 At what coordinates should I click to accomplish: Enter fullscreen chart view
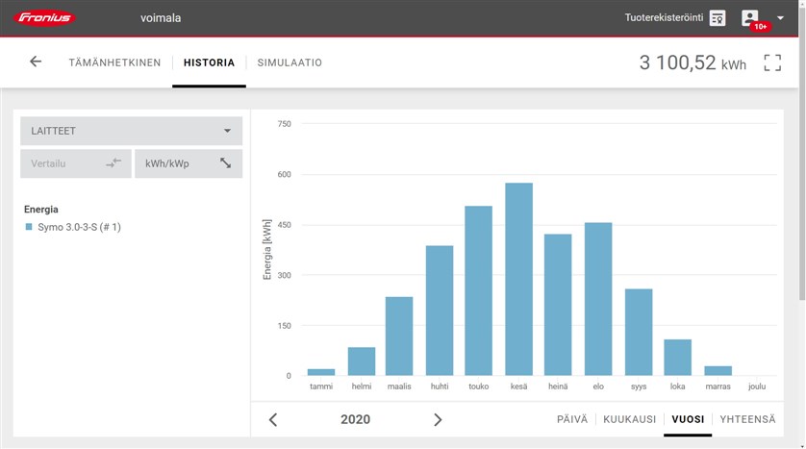pyautogui.click(x=772, y=62)
